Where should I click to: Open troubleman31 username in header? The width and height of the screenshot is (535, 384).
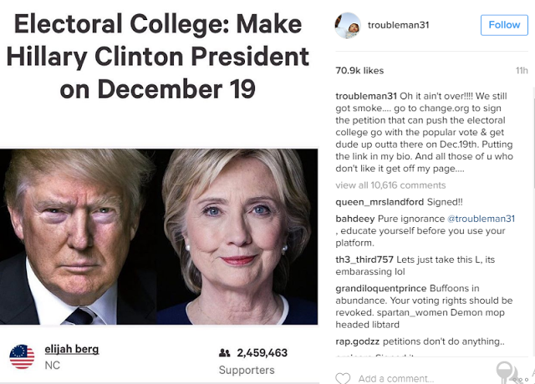click(398, 25)
